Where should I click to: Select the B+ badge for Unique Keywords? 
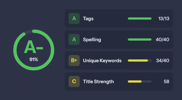coord(74,60)
